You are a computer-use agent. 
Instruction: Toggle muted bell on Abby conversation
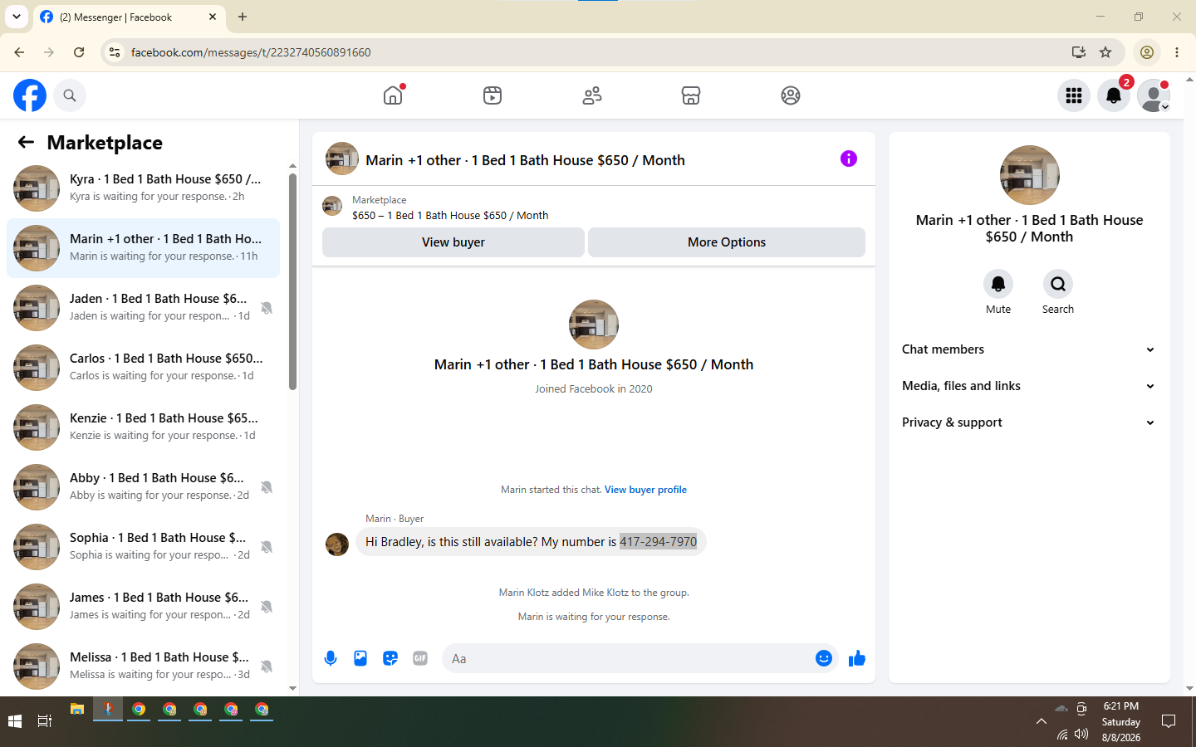pos(267,487)
